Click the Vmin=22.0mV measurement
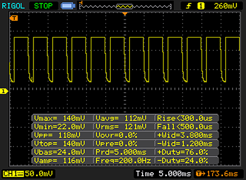The width and height of the screenshot is (246, 180). pos(59,127)
